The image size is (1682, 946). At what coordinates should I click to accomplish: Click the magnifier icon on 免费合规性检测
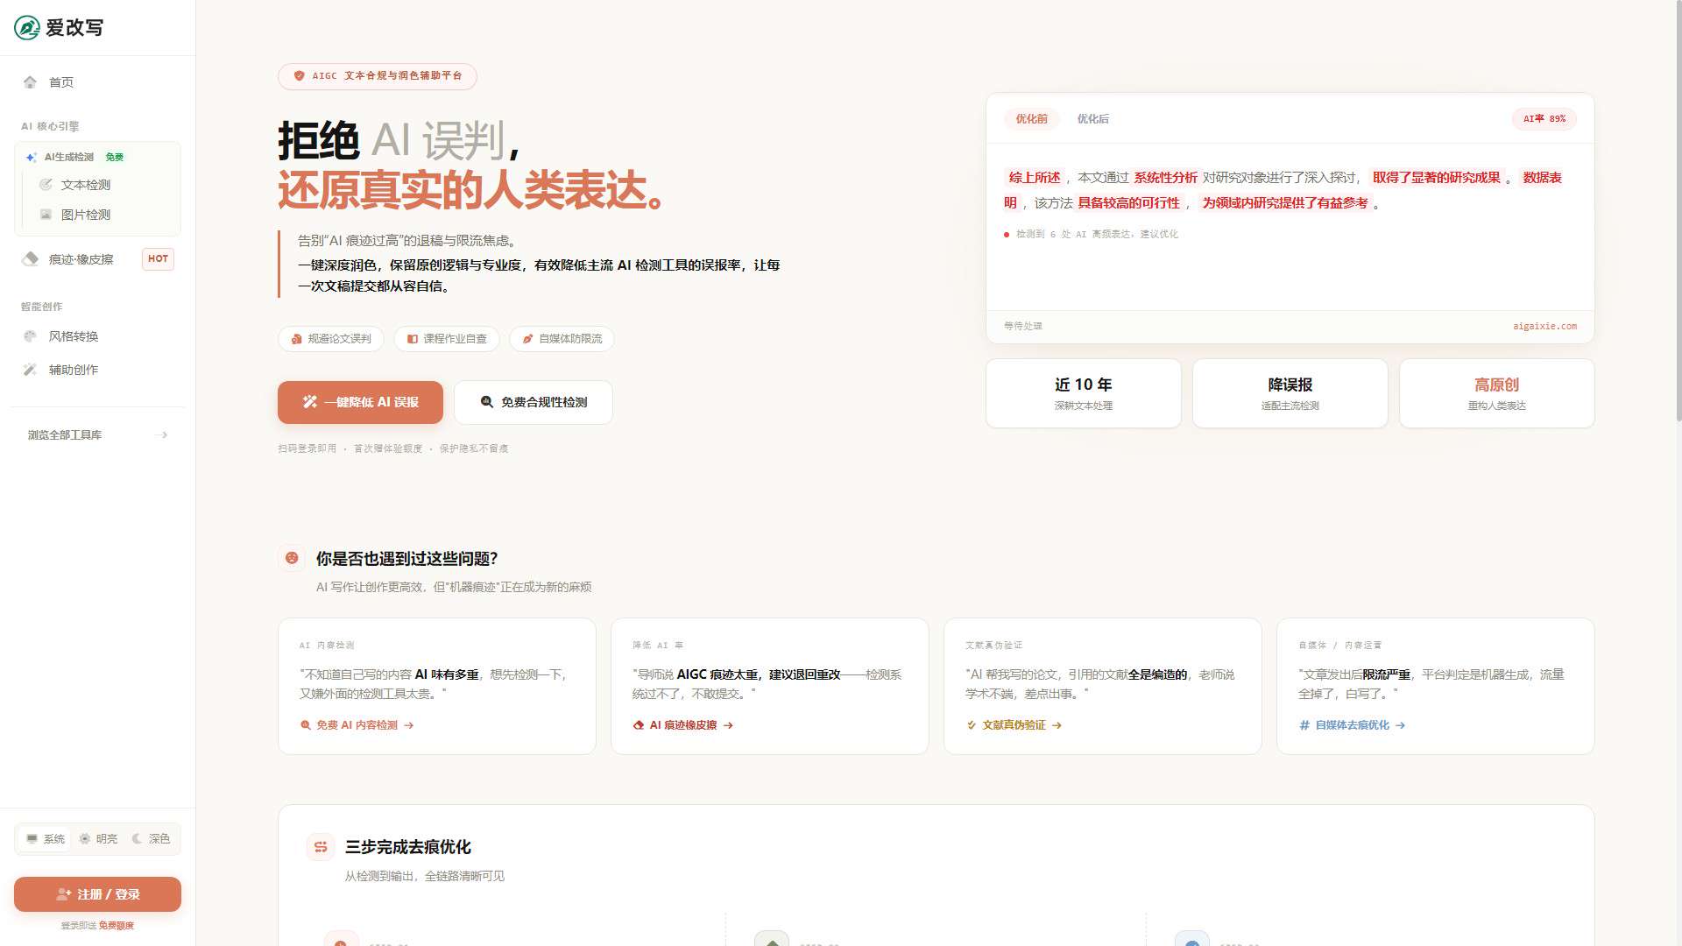[487, 402]
